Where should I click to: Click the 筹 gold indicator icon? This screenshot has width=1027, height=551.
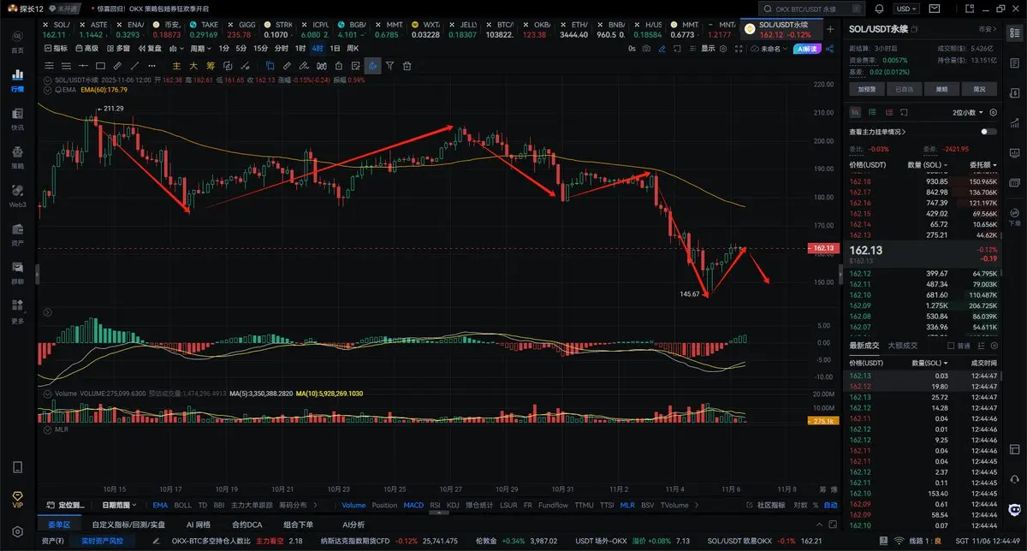[x=211, y=66]
